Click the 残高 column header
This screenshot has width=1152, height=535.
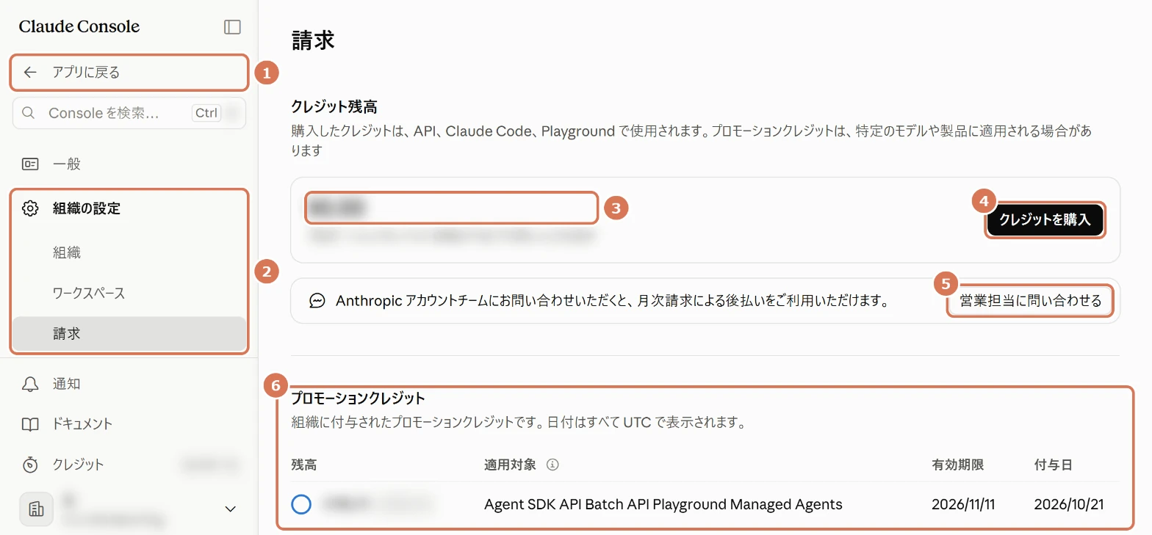[x=304, y=465]
